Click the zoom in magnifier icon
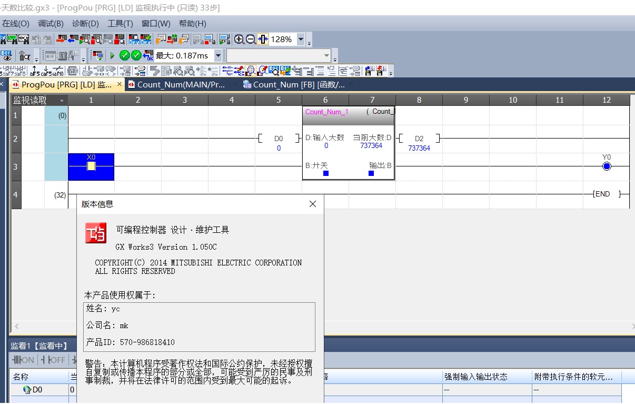This screenshot has width=635, height=404. [x=239, y=40]
